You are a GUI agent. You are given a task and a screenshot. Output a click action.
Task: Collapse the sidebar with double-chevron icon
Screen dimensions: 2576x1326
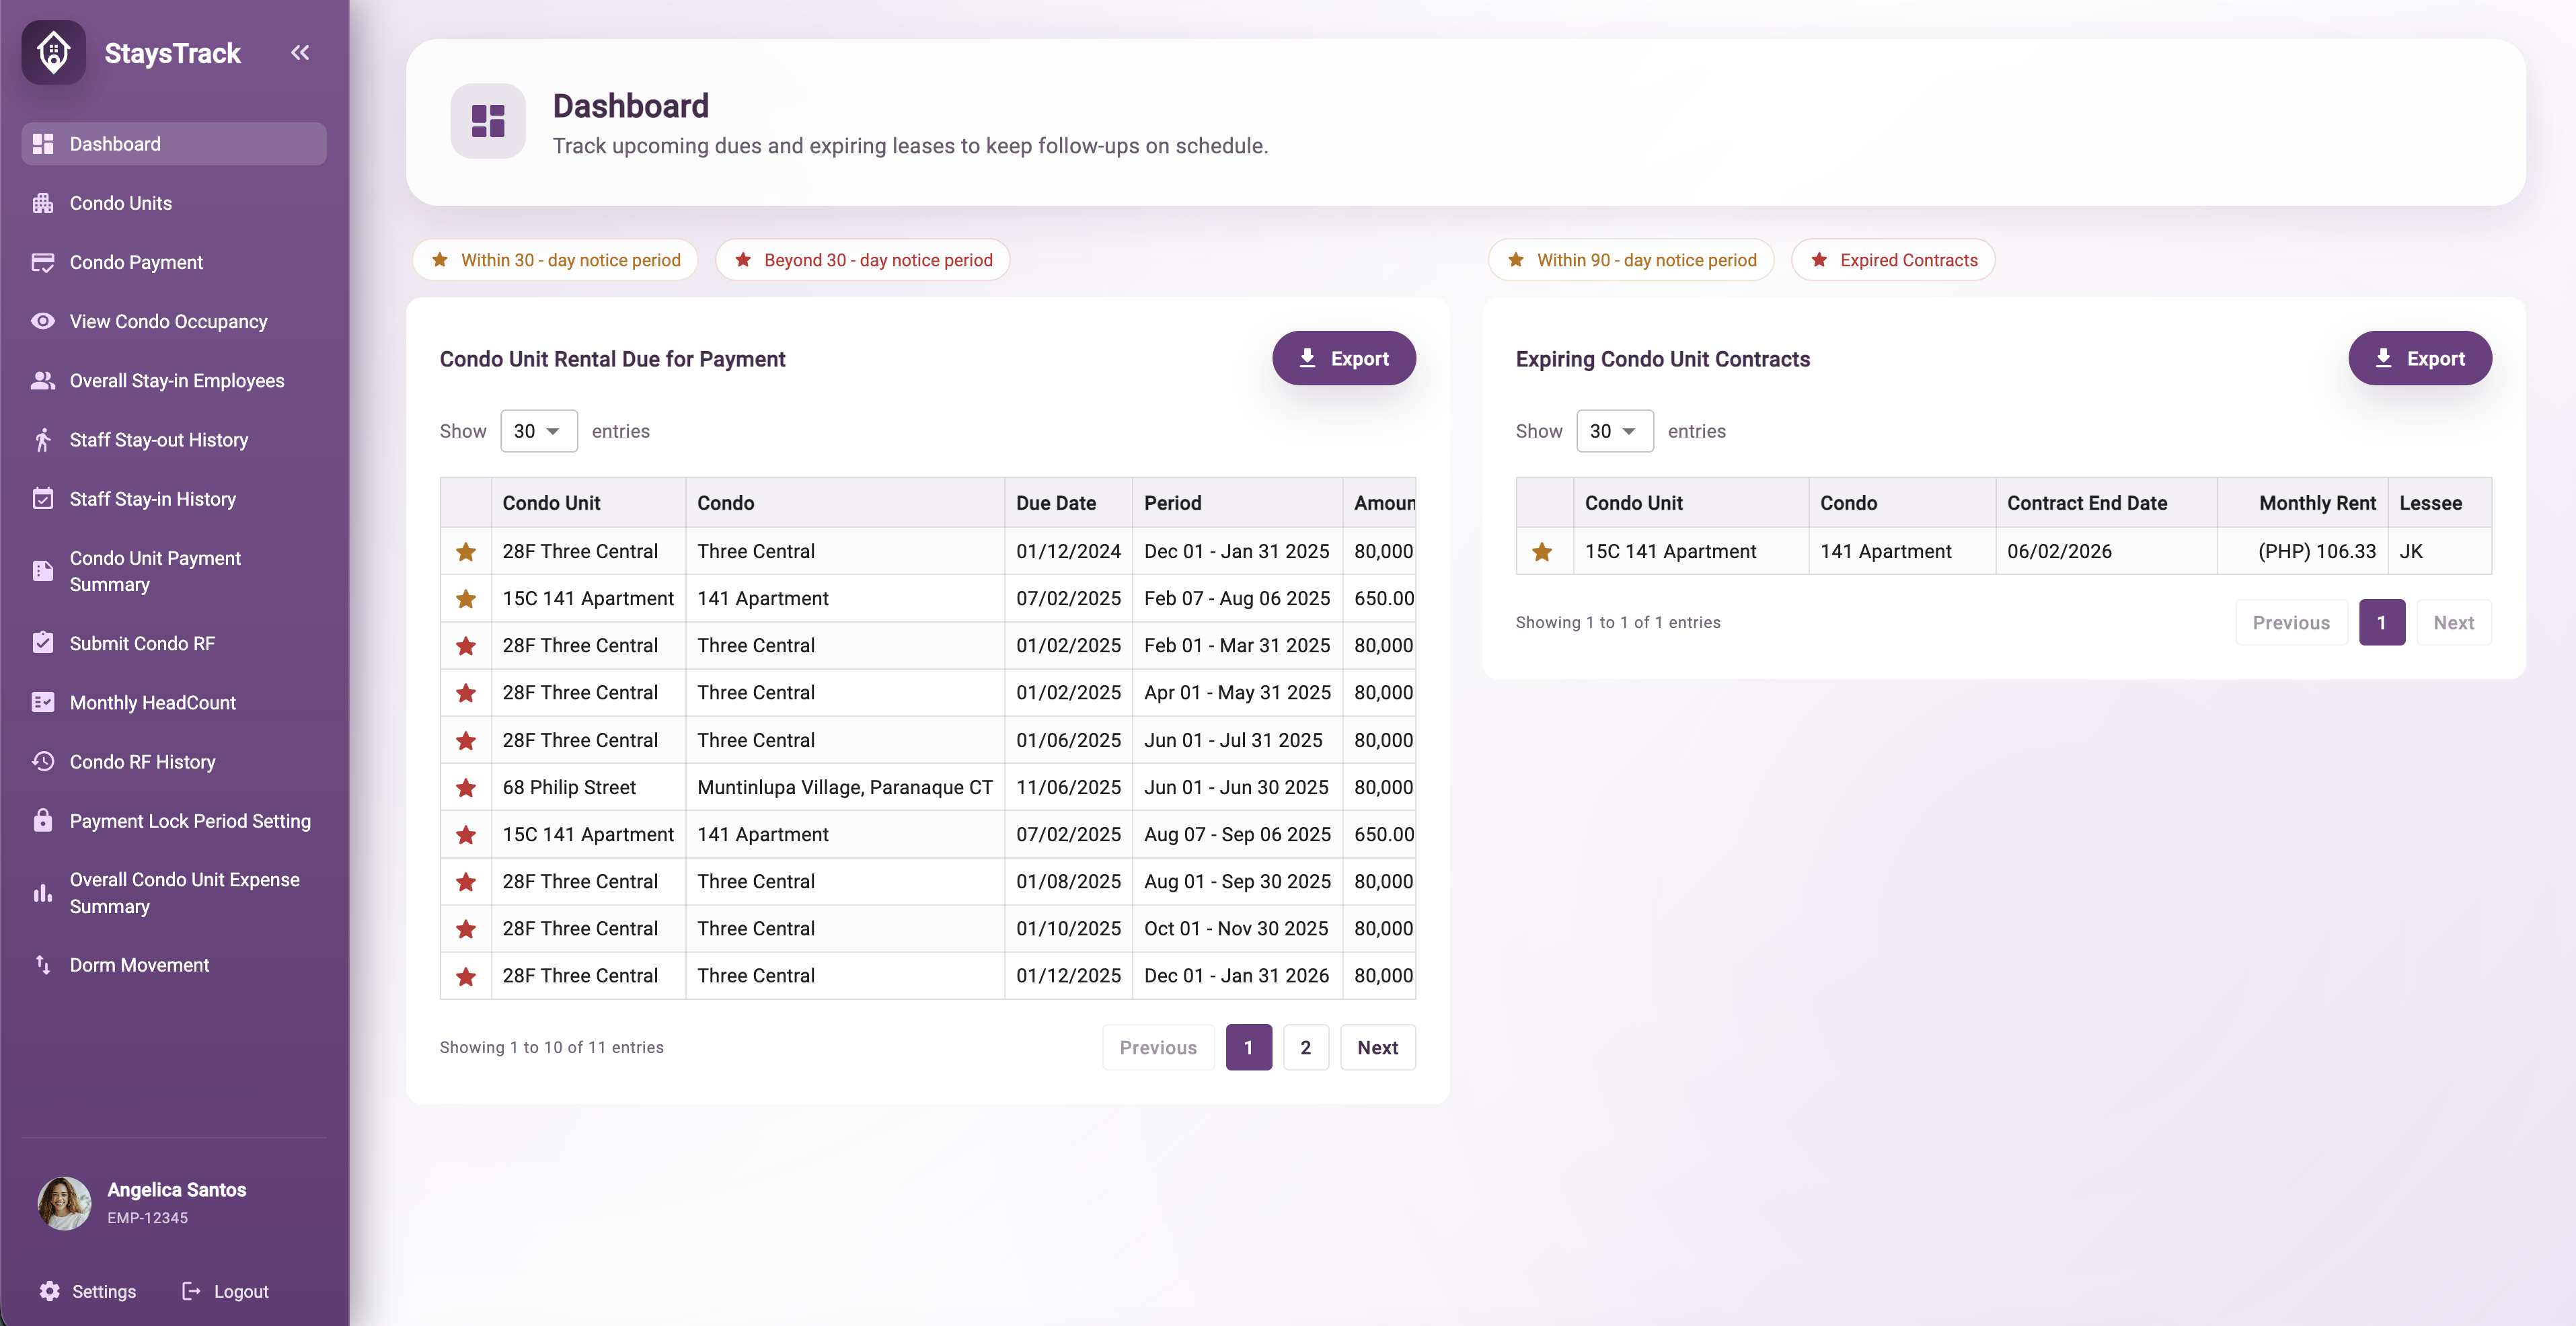point(300,52)
